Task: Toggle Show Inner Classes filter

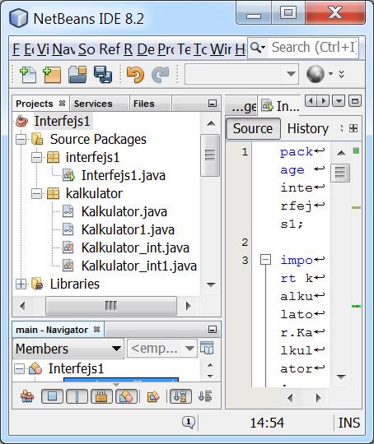Action: pos(126,396)
